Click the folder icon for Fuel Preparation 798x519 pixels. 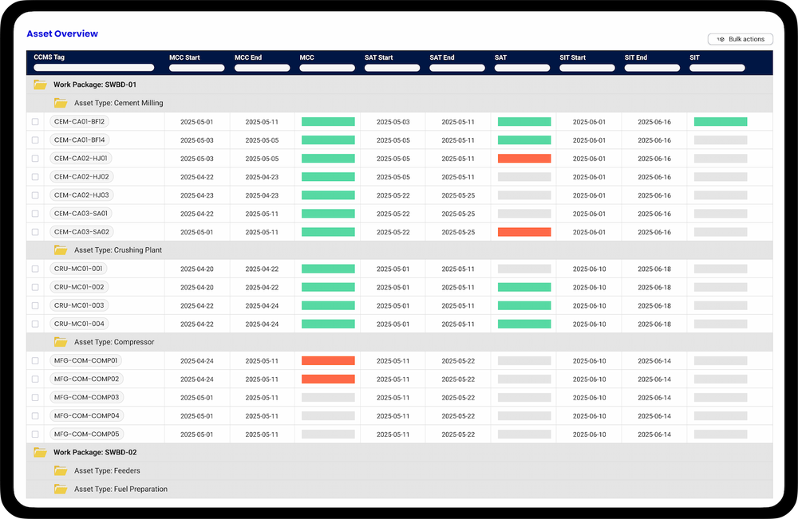61,489
